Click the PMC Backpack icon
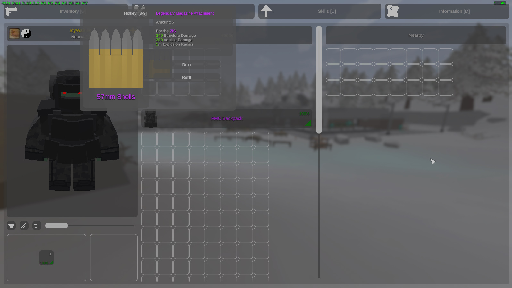The image size is (512, 288). coord(151,119)
